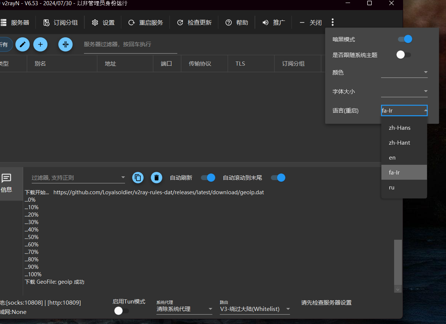
Task: Toggle the 暗黑模式 dark mode switch
Action: click(405, 39)
